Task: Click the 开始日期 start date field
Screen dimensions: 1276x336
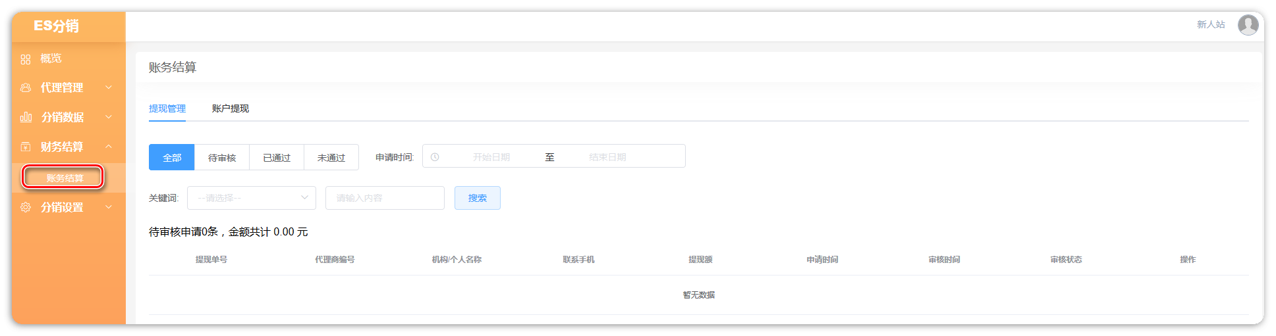Action: [x=491, y=157]
